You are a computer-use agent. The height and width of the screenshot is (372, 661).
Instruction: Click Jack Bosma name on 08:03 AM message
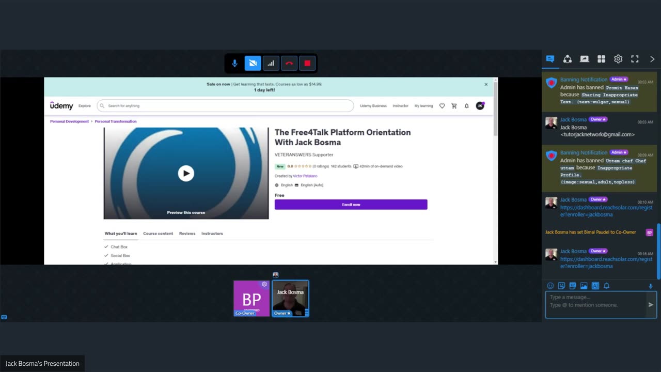[573, 119]
